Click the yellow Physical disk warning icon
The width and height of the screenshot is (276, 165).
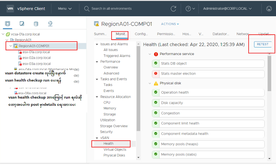click(156, 83)
